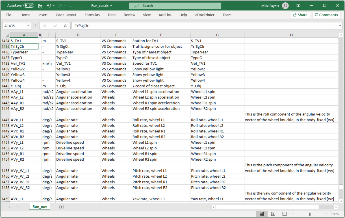Viewport: 345px width, 218px height.
Task: Save the workbook with the floppy disk icon
Action: 41,6
